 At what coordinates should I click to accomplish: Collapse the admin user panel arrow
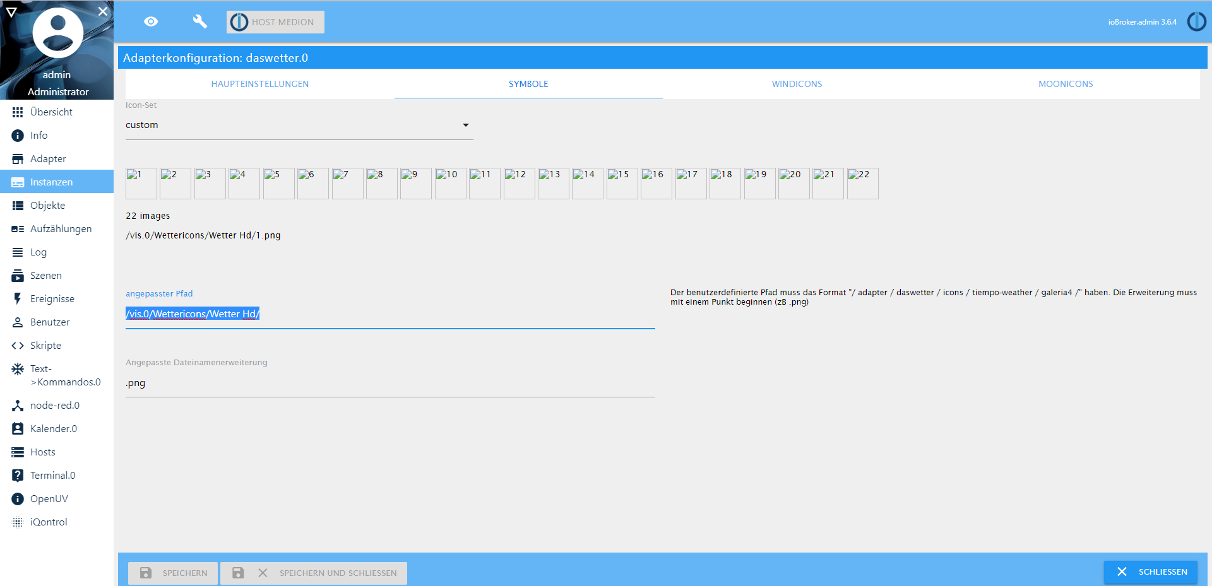point(11,11)
